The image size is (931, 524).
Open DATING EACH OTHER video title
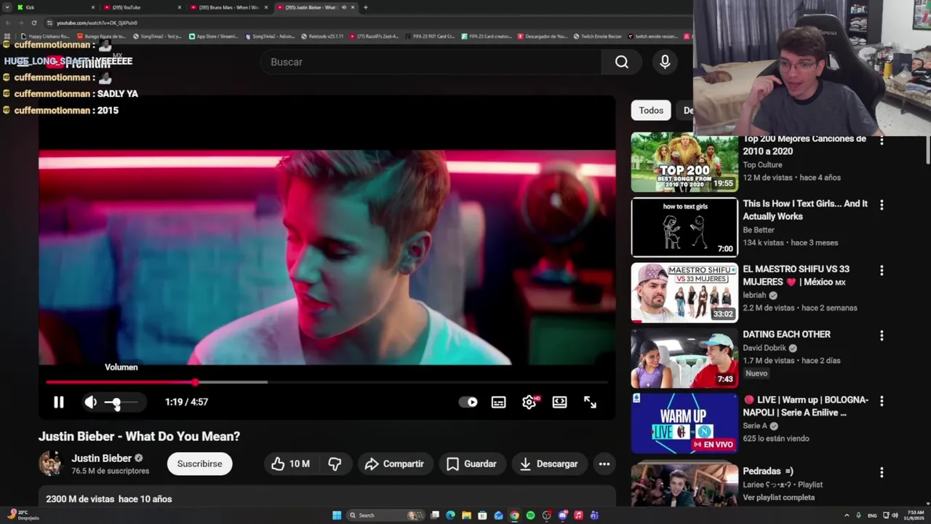[x=786, y=334]
